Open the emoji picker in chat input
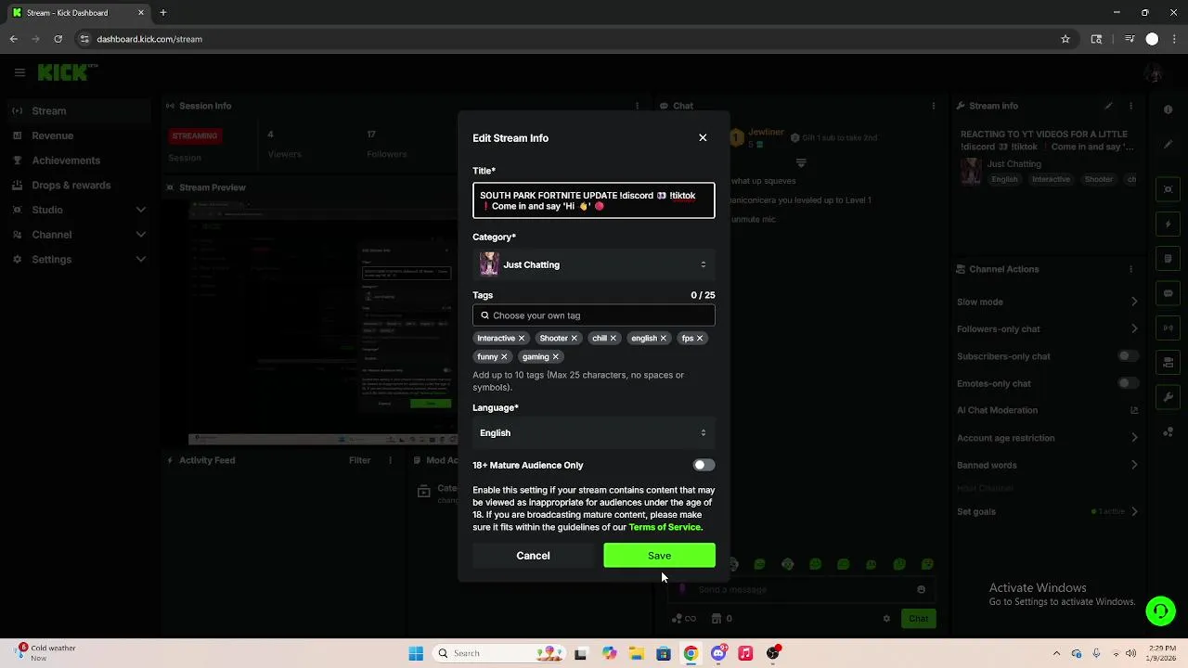This screenshot has height=668, width=1188. click(x=921, y=589)
